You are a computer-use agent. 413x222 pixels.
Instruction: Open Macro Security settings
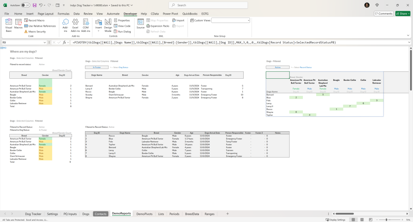35,31
